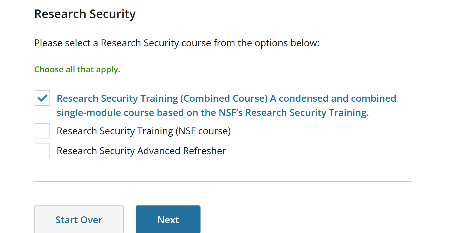Click the "Start Over" text on the grey button
The height and width of the screenshot is (233, 465).
click(79, 220)
